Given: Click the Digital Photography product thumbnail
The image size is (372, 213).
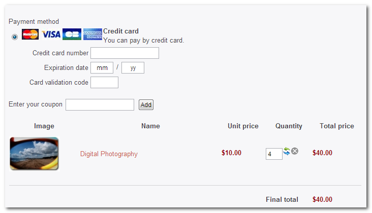Looking at the screenshot, I should pyautogui.click(x=34, y=153).
